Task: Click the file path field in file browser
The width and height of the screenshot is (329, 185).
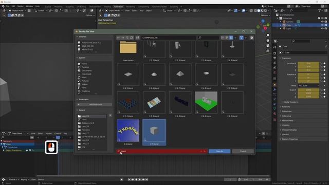Action: 168,38
